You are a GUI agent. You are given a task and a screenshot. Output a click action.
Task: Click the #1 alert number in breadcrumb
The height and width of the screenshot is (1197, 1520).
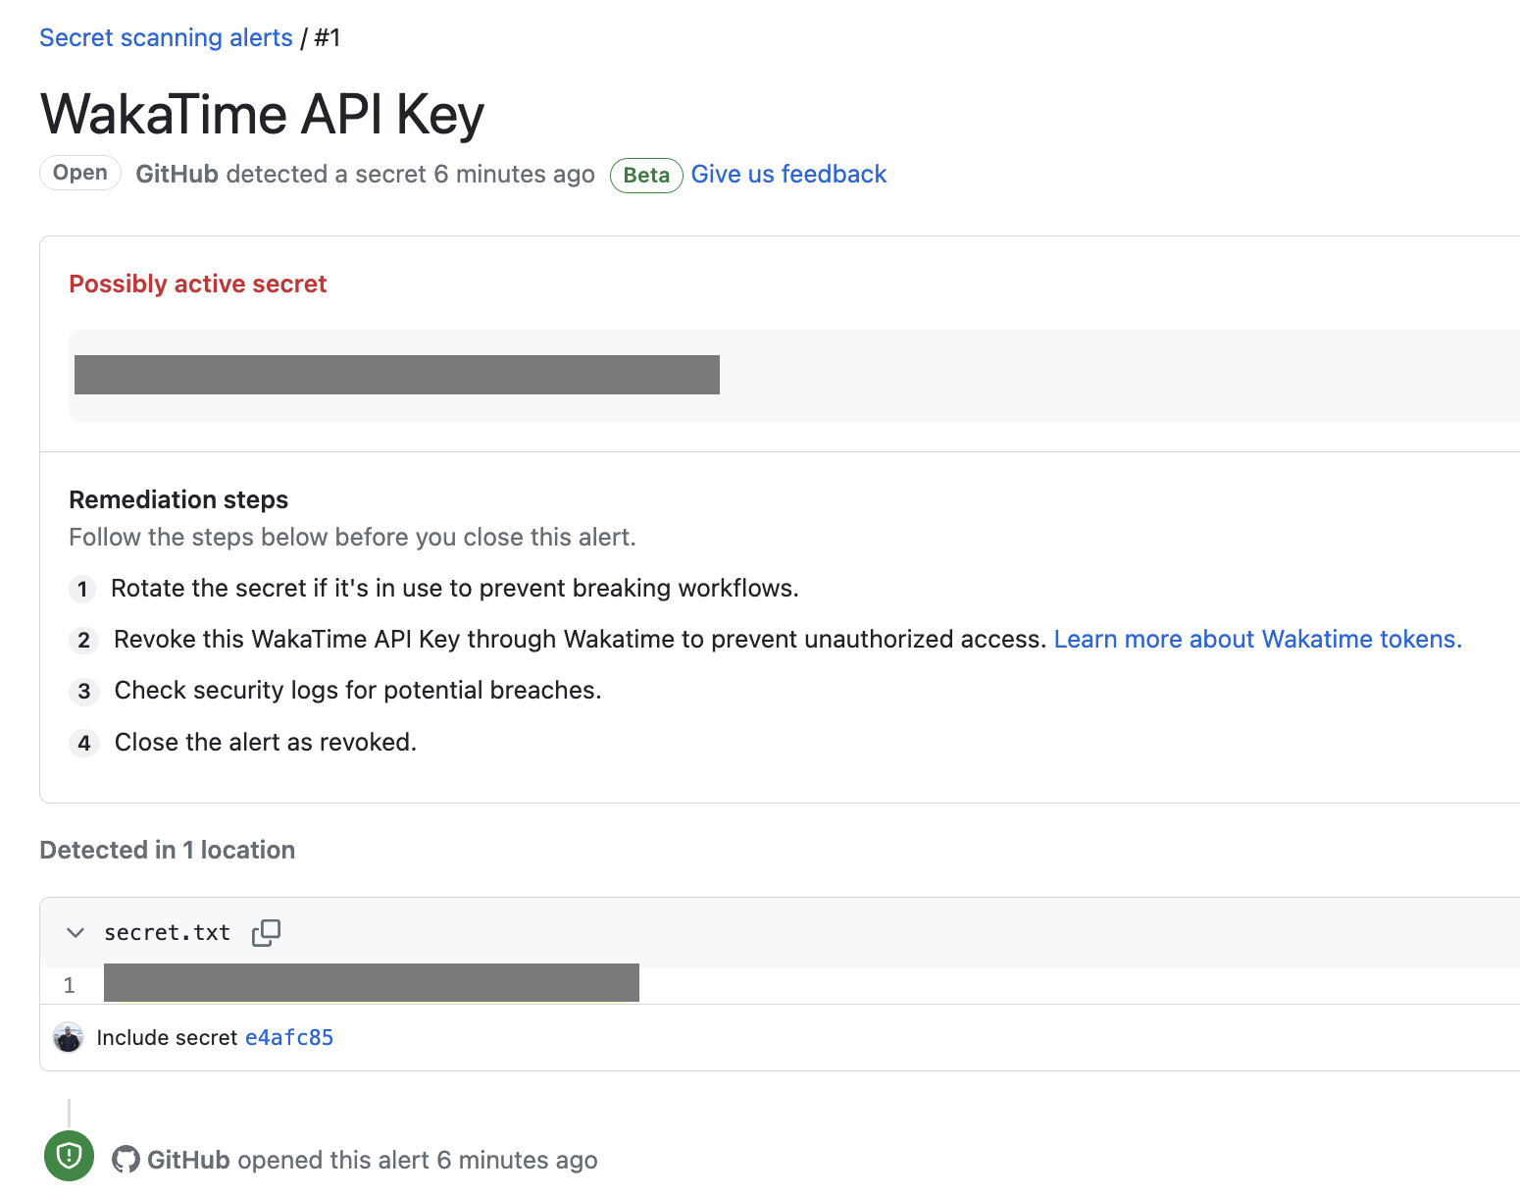click(x=327, y=37)
